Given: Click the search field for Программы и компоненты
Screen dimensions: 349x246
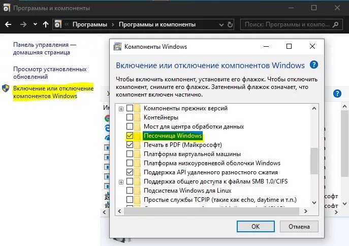Looking at the screenshot, I should 291,24.
